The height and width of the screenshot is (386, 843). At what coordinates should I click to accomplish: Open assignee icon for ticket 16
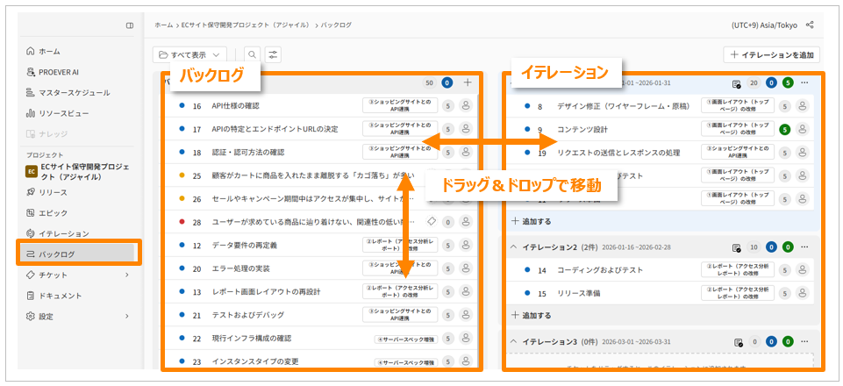click(x=466, y=106)
